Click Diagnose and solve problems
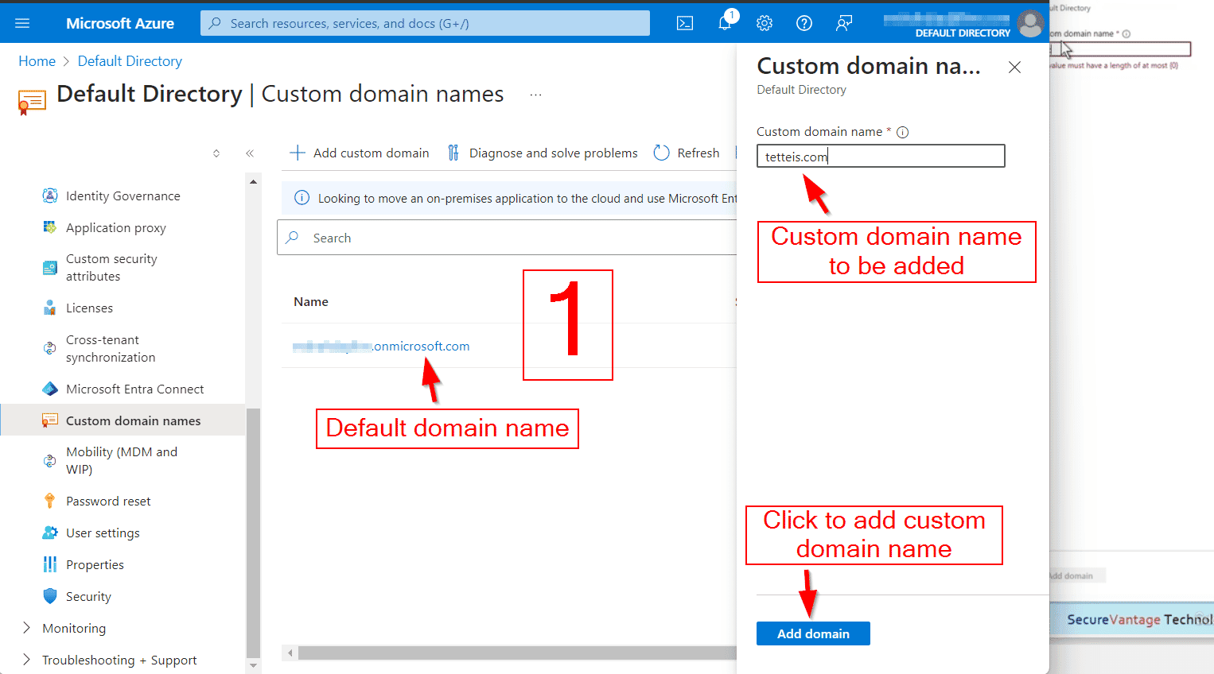The width and height of the screenshot is (1214, 674). [543, 153]
